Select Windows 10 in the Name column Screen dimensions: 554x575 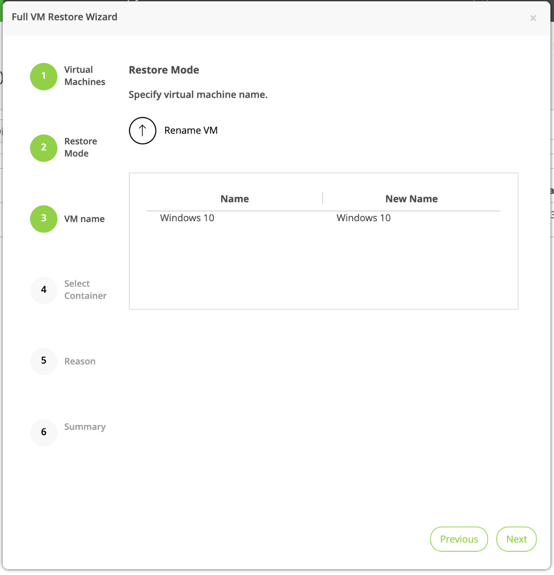187,218
